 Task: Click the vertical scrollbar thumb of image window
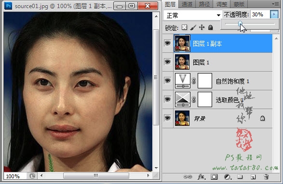tap(156, 77)
